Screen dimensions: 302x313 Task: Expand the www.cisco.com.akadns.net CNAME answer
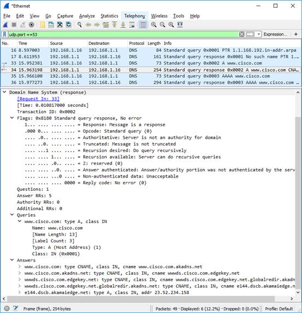click(20, 273)
